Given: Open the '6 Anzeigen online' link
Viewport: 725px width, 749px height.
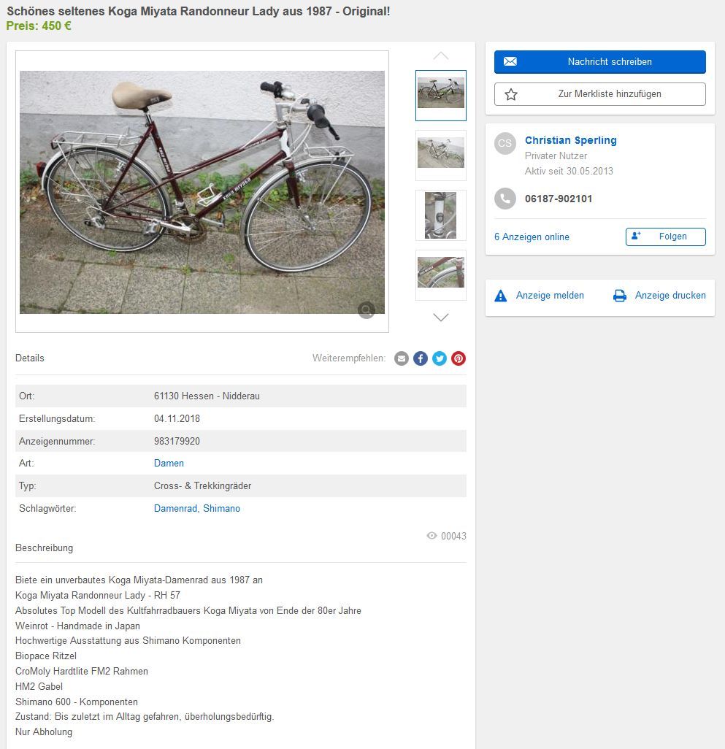Looking at the screenshot, I should 532,237.
